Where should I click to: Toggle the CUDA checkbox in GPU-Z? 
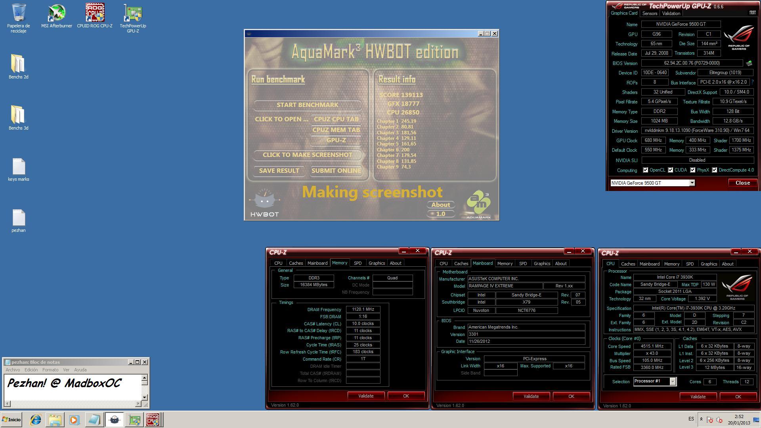coord(670,170)
